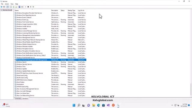Open taskbar Search magnifier

(79, 105)
